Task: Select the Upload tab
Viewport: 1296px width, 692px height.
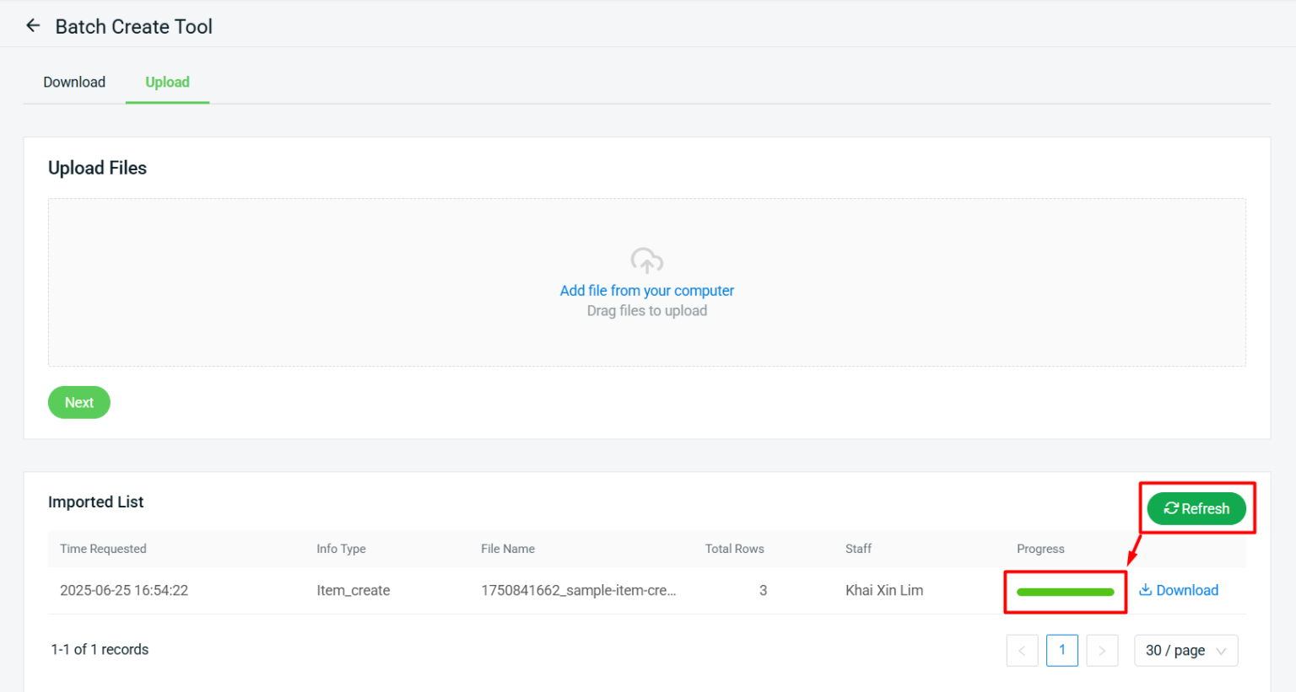Action: 167,82
